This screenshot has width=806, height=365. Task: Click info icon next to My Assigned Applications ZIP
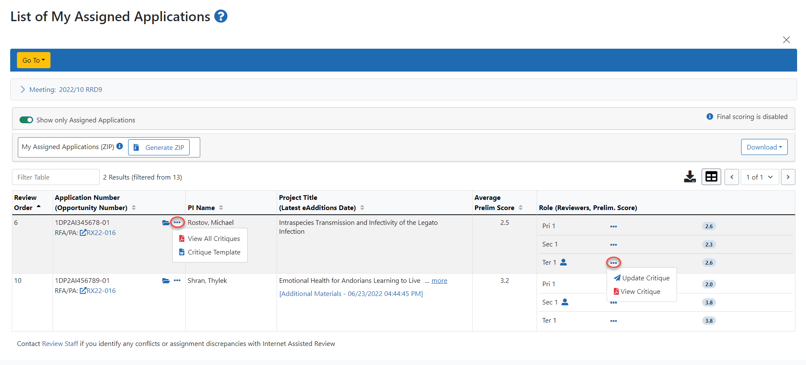point(120,147)
